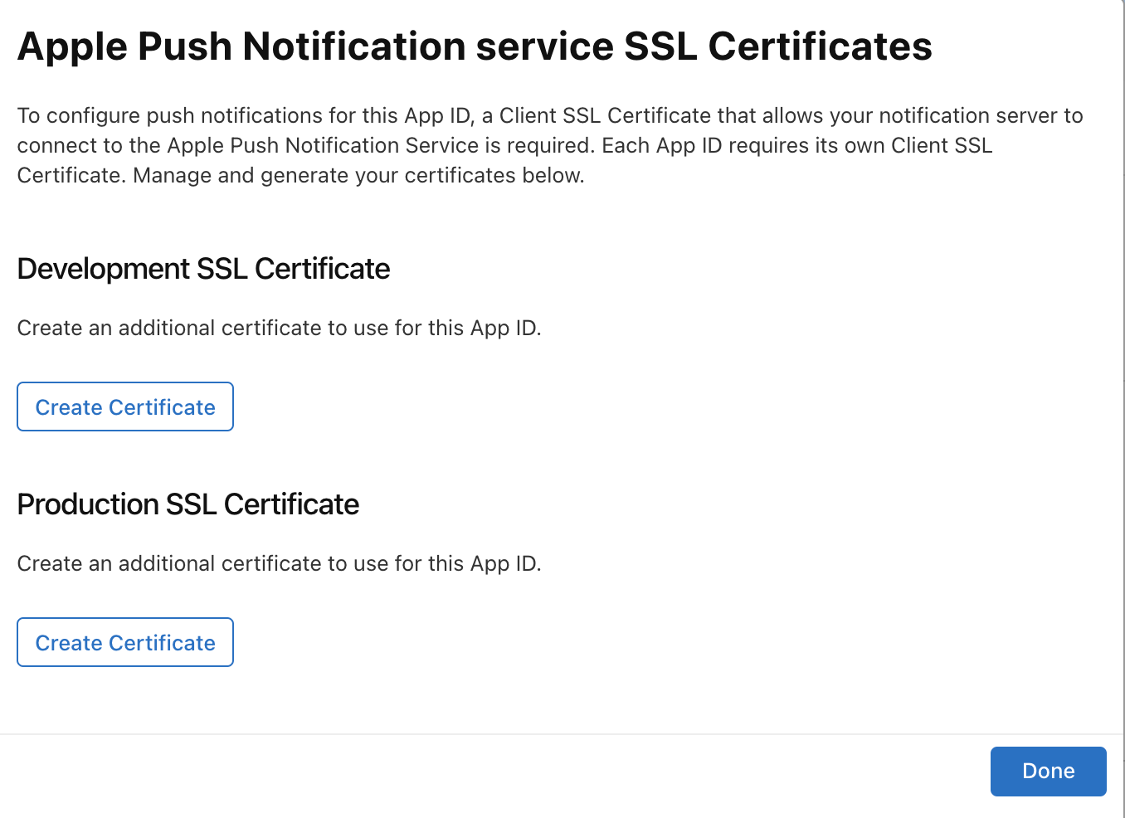Select the Apple Push Notification service SSL Certificates title
1125x818 pixels.
pos(475,46)
